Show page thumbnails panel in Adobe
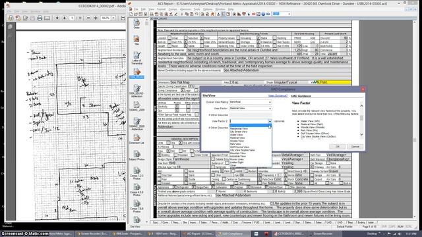 click(11, 26)
